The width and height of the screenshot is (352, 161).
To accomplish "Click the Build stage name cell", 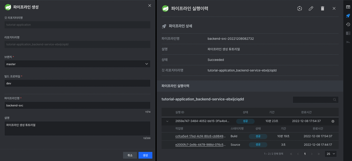I will pyautogui.click(x=234, y=136).
